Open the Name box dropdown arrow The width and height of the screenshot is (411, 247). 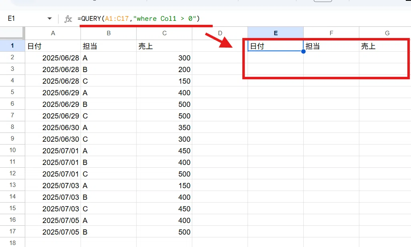[49, 18]
